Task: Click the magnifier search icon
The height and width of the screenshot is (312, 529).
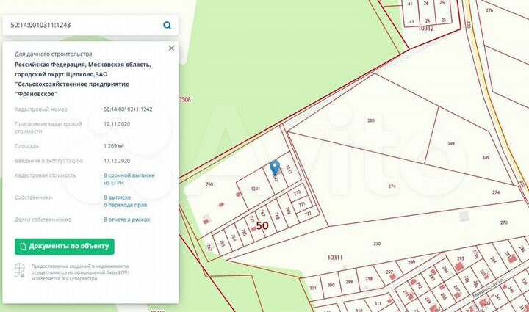Action: [167, 25]
